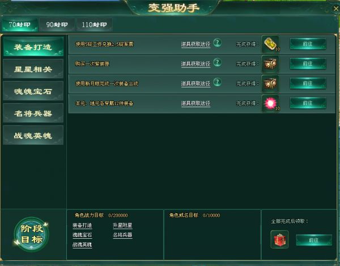
Task: Click the red gift box reward icon
Action: tap(279, 239)
